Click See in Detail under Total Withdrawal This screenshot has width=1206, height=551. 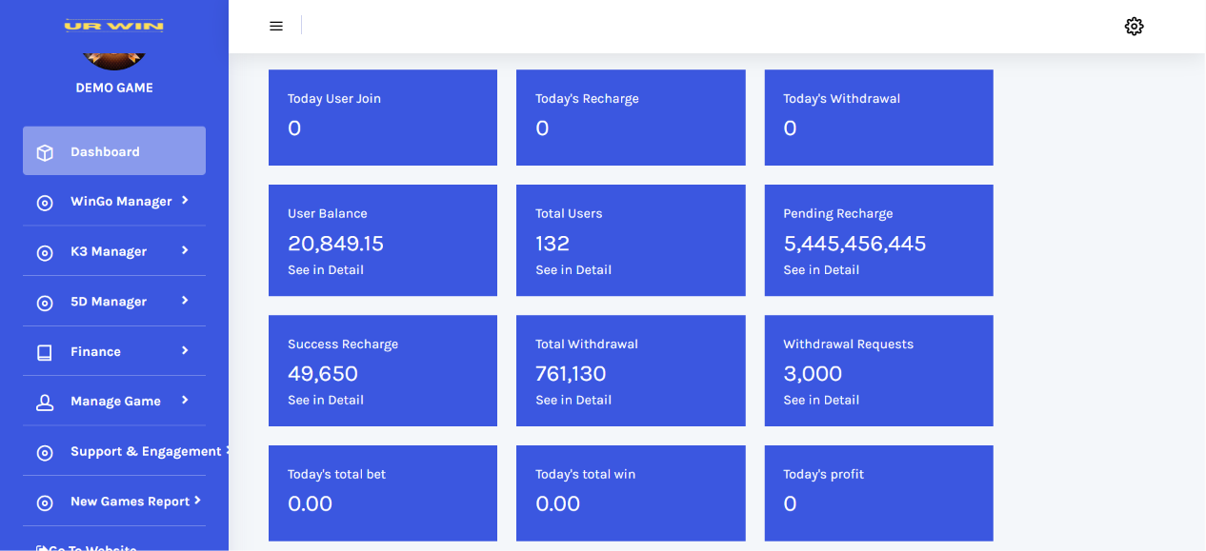click(573, 400)
